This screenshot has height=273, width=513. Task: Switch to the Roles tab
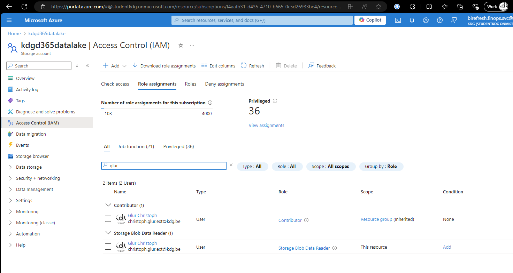click(191, 84)
